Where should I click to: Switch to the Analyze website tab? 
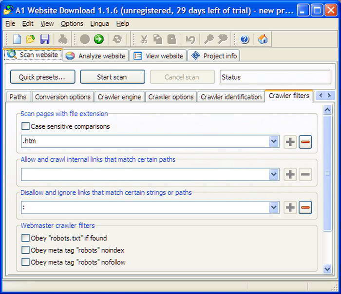pyautogui.click(x=96, y=56)
